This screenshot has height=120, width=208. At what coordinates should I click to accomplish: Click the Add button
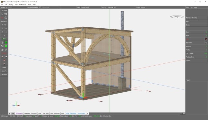coord(197,22)
